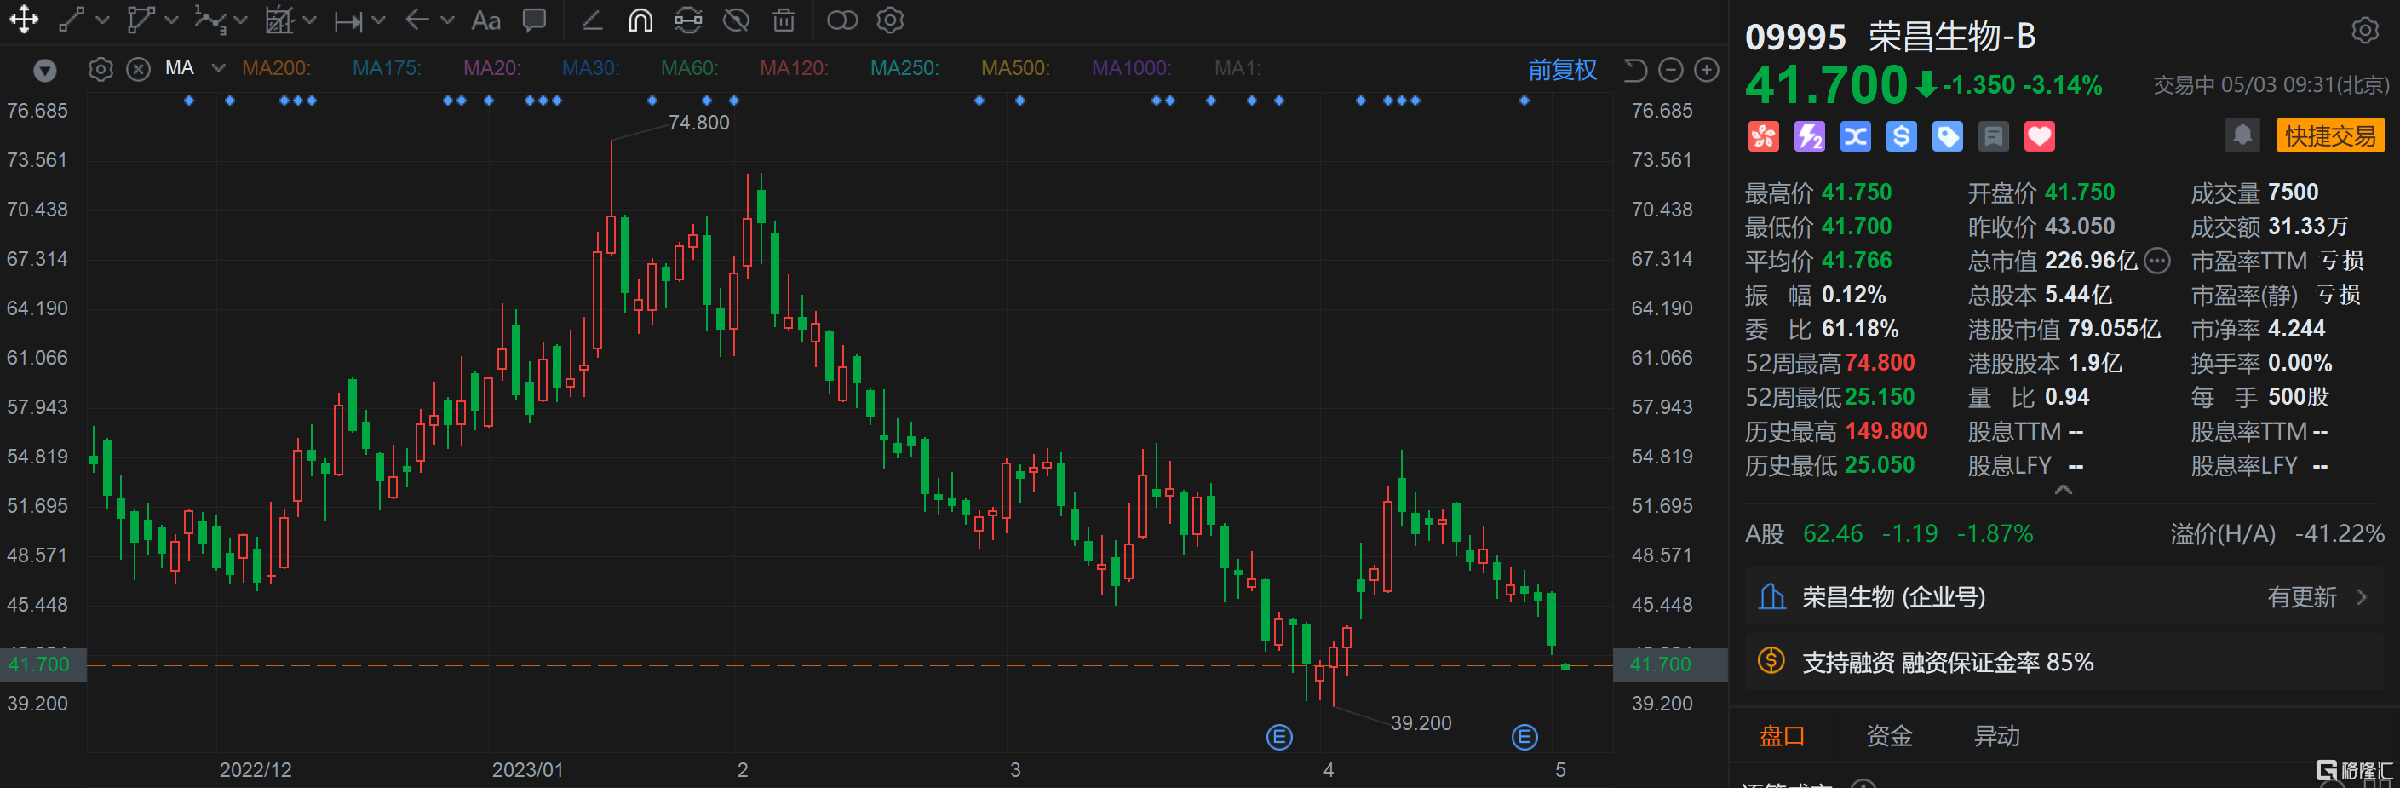Click the gray note bookmark icon

[1994, 137]
